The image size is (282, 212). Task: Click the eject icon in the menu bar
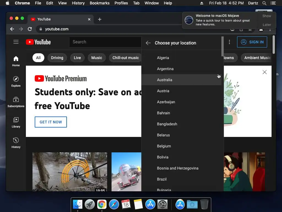(202, 3)
